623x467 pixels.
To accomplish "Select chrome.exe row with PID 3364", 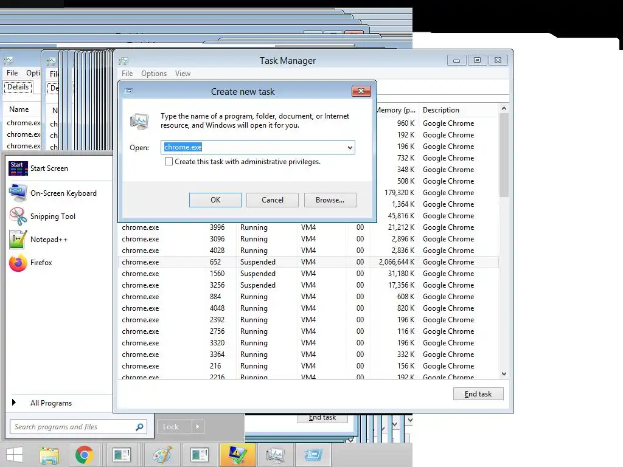I will (x=308, y=355).
